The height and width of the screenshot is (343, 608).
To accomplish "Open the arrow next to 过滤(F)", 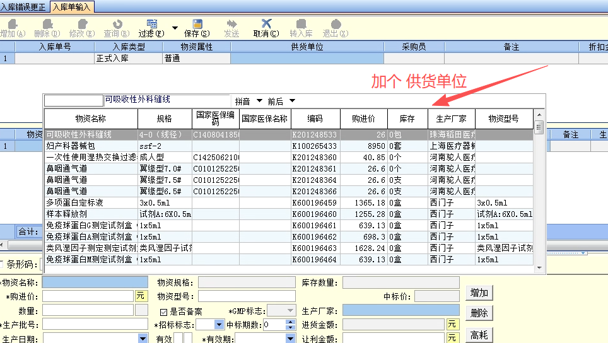I will point(175,28).
